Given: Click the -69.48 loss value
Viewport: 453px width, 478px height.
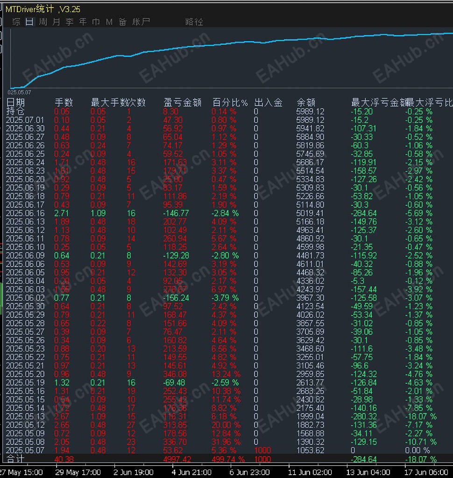Looking at the screenshot, I should coord(174,383).
